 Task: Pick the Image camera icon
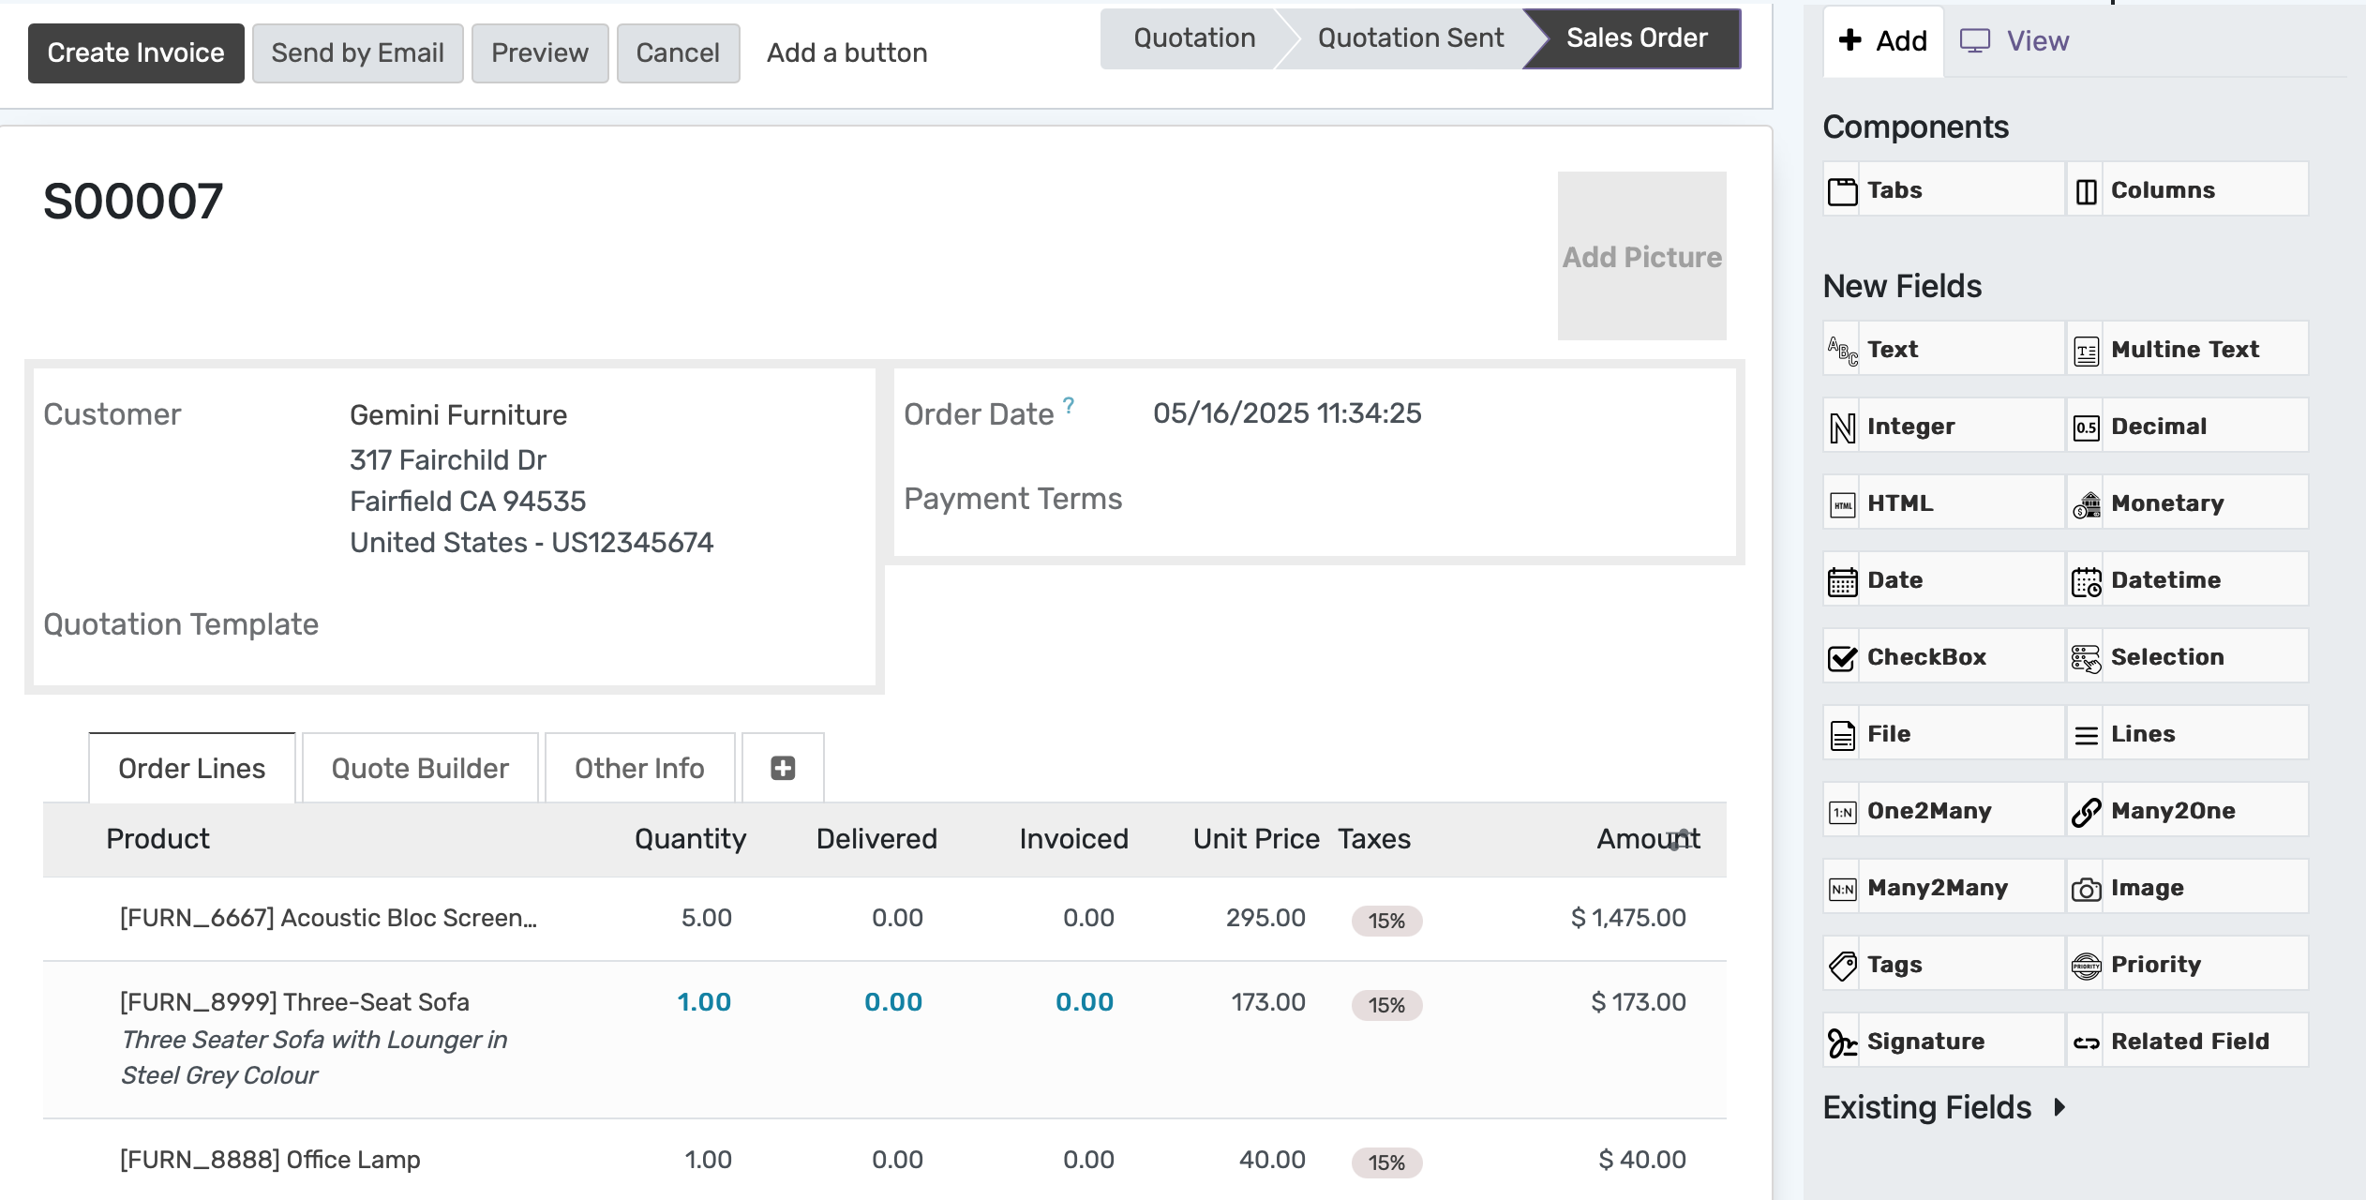[2086, 888]
